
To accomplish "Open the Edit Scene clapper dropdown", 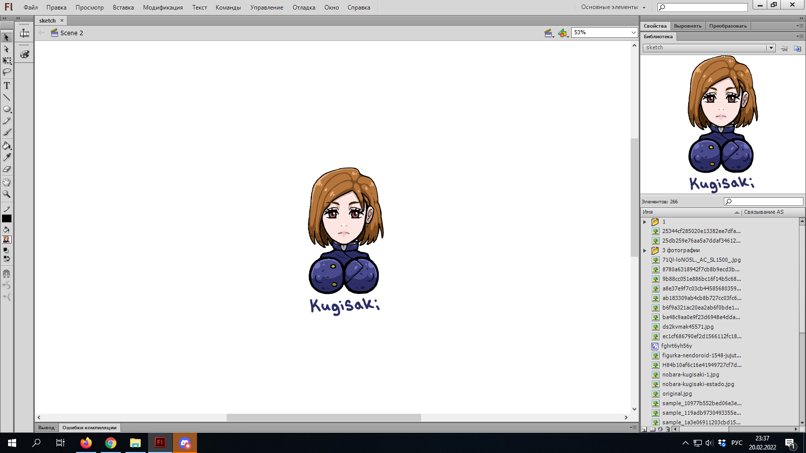I will click(549, 33).
